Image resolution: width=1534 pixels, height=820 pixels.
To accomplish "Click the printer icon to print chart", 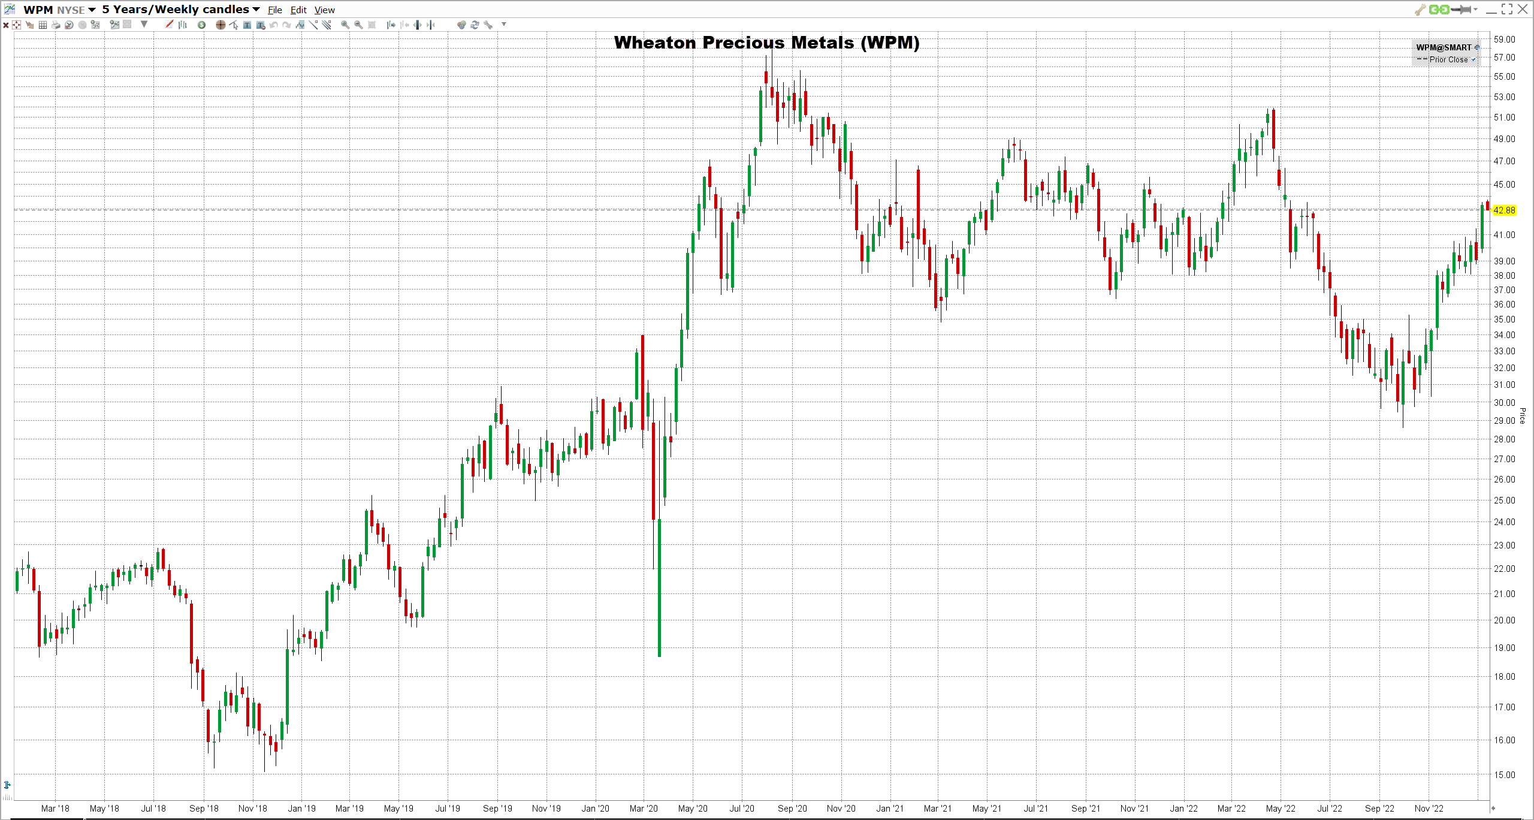I will (56, 25).
